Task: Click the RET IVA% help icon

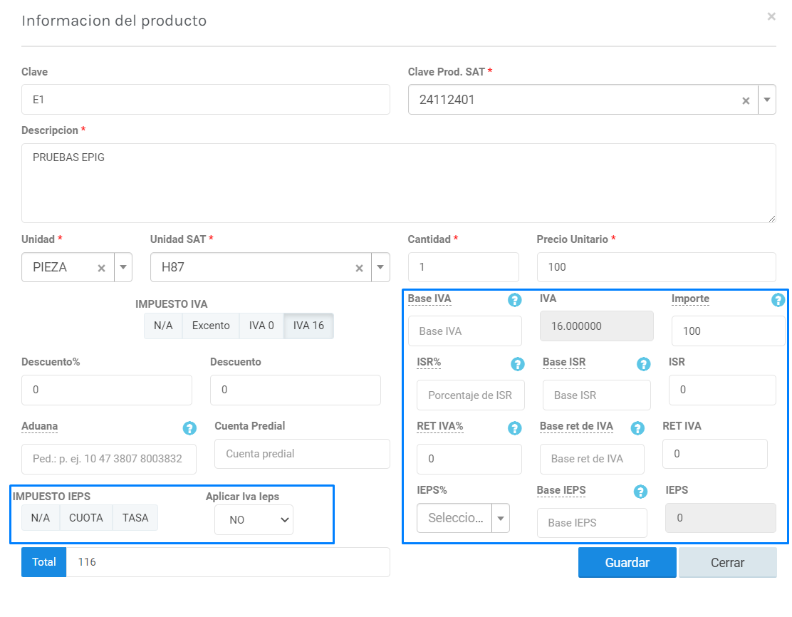Action: pyautogui.click(x=515, y=428)
